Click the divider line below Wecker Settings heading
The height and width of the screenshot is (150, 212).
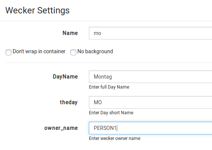106,21
